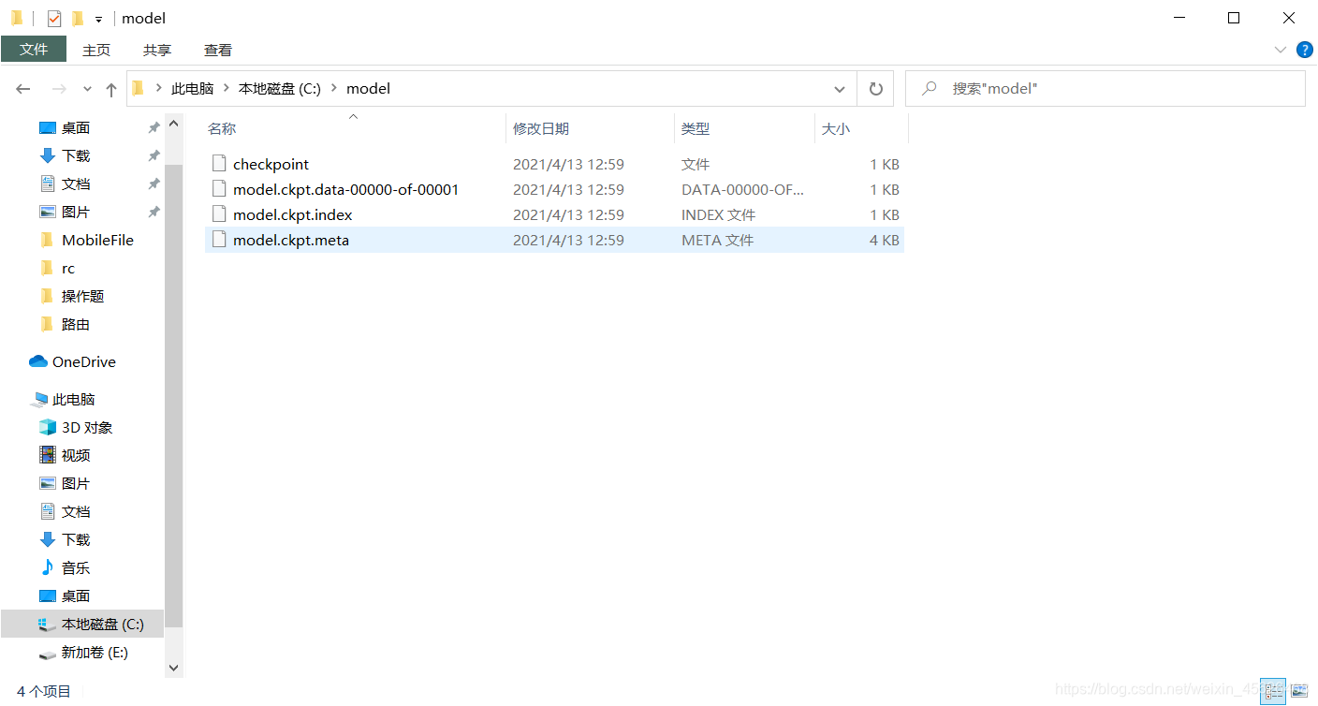This screenshot has height=706, width=1318.
Task: Click the 4 KB size of model.ckpt.meta
Action: coord(885,240)
